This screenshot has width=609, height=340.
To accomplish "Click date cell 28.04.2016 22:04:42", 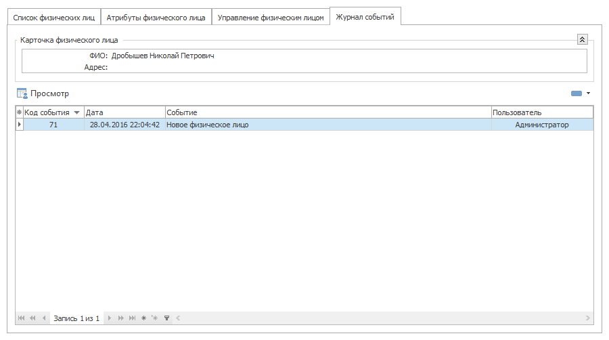I will (125, 125).
